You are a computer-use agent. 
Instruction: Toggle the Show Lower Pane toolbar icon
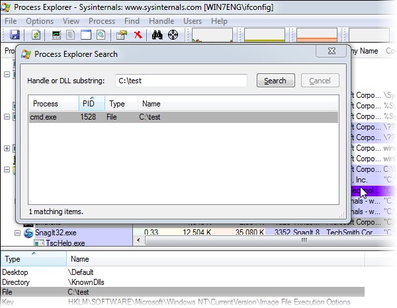point(86,35)
